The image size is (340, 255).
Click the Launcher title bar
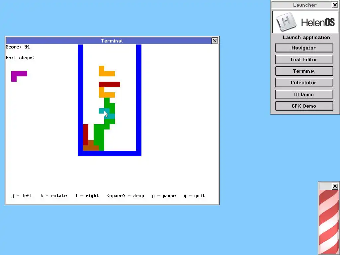301,5
